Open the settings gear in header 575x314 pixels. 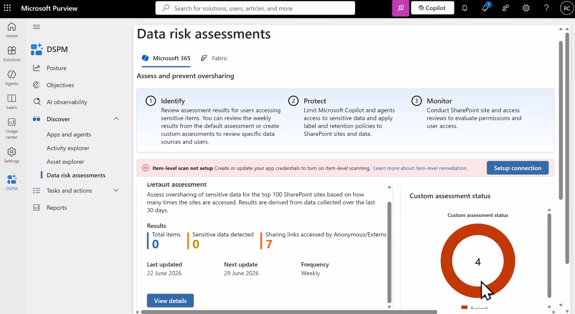[x=526, y=8]
